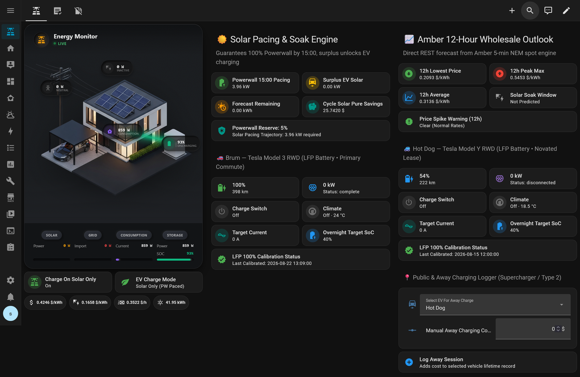The width and height of the screenshot is (580, 377).
Task: Open Hot Dog's Overnight Target SoC card
Action: click(533, 226)
